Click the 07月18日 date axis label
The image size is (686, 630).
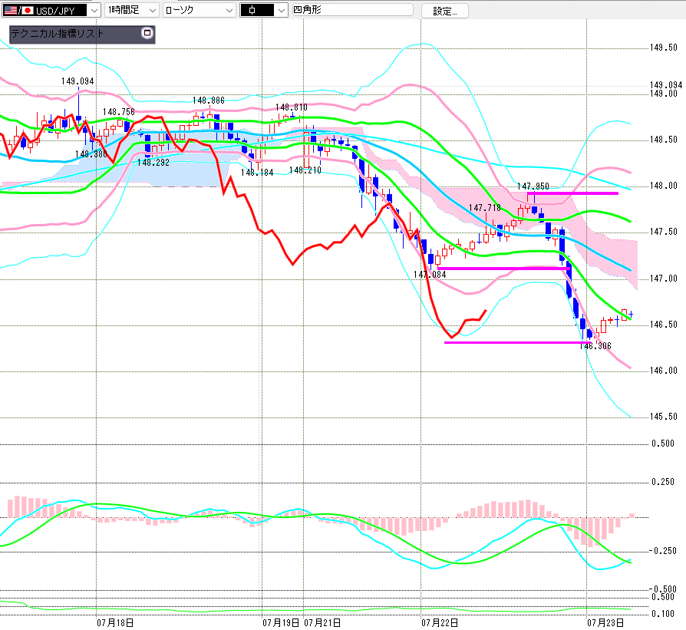115,623
